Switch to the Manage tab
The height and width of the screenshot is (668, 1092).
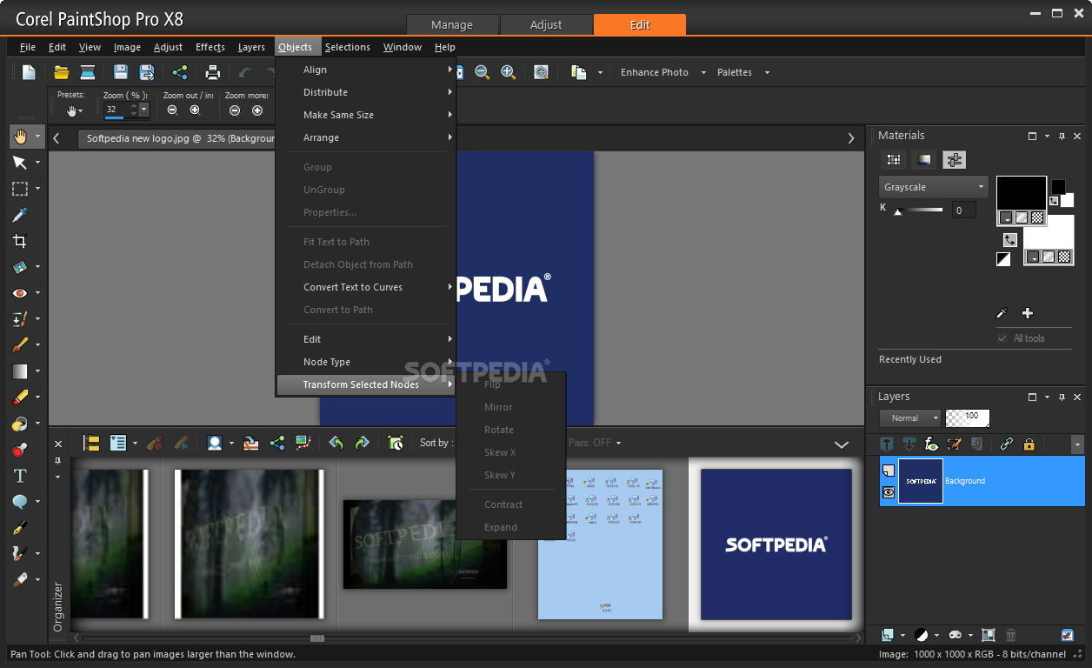point(452,24)
